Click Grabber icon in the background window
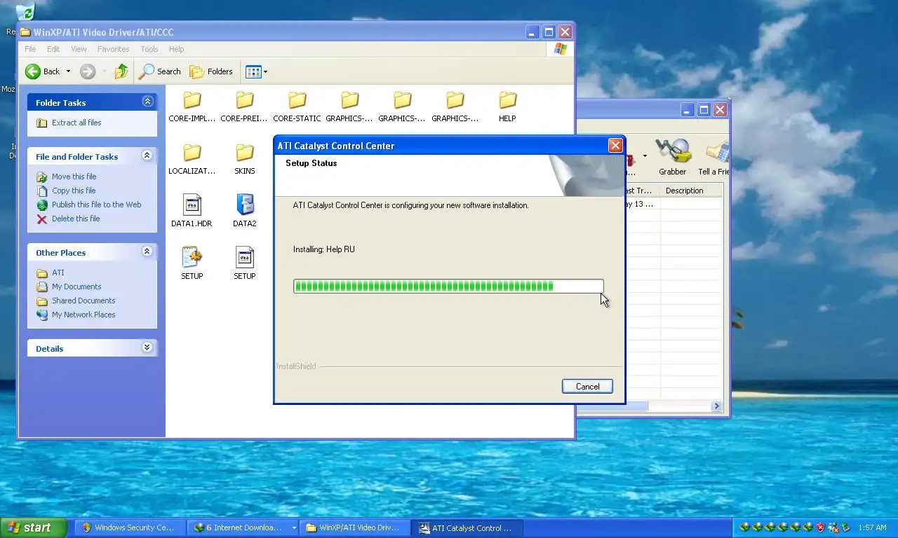 672,157
